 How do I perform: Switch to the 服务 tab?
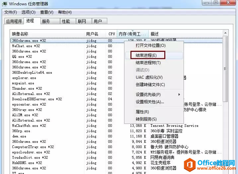50,21
